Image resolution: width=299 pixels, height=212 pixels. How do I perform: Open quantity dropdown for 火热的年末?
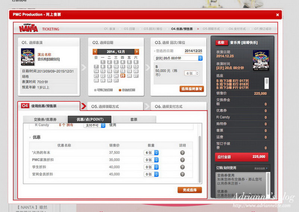click(151, 153)
